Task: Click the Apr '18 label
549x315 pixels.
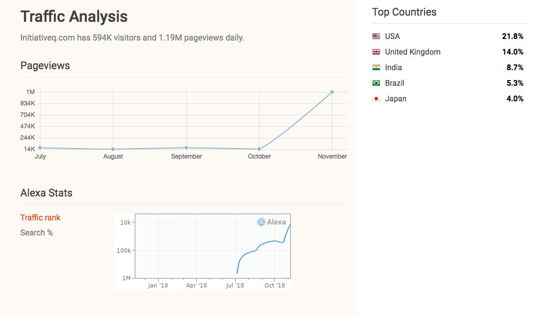Action: click(196, 285)
